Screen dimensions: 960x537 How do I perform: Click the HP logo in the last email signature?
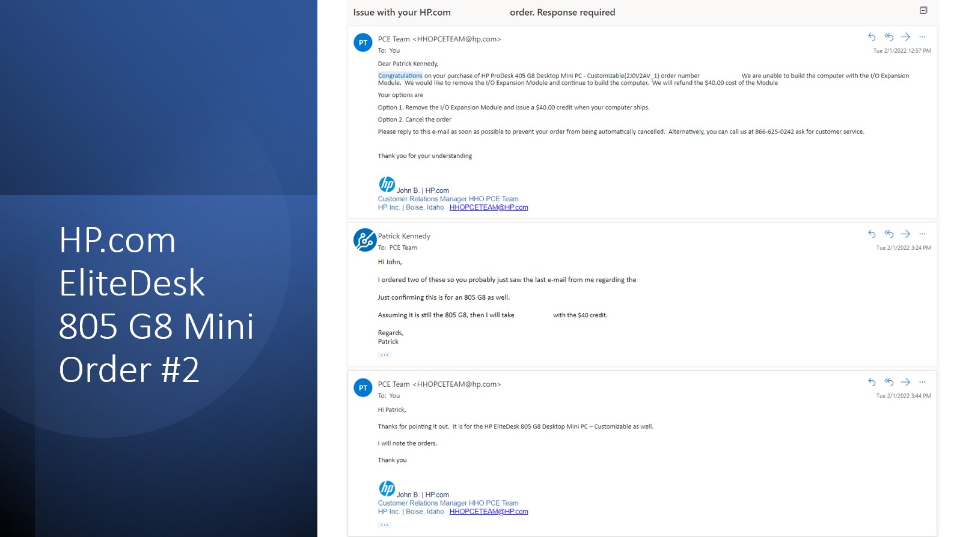tap(387, 488)
